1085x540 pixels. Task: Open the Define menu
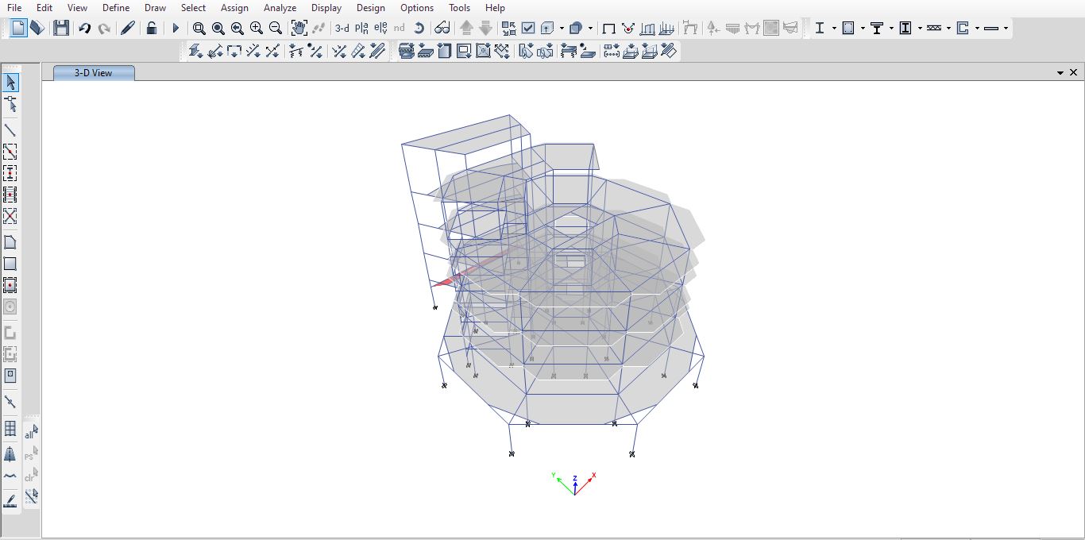point(116,8)
